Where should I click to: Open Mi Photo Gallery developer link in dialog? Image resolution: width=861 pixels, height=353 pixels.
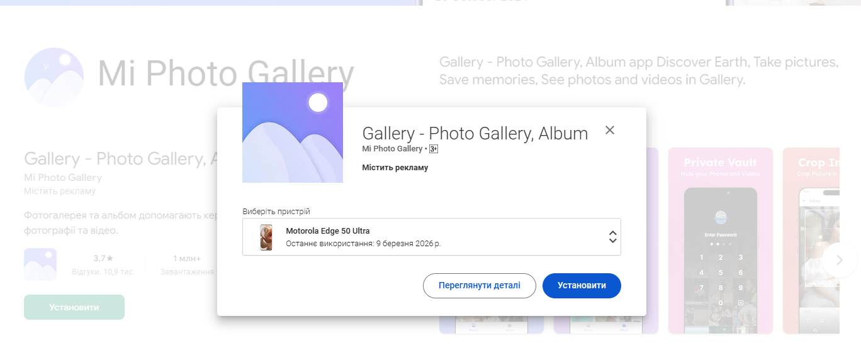[x=392, y=149]
